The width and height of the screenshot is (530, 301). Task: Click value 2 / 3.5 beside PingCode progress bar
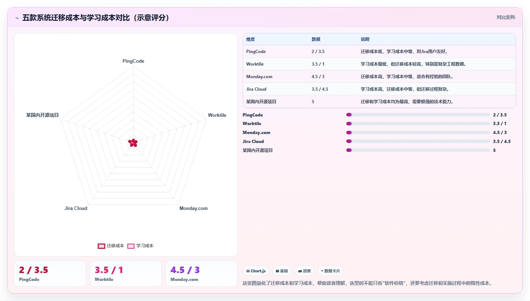500,115
